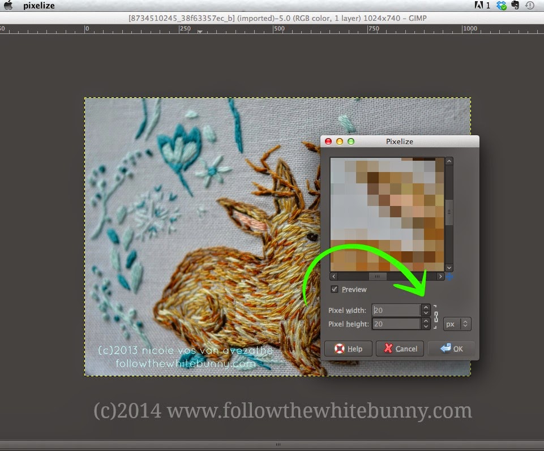Click the preview scroll down arrow
The height and width of the screenshot is (451, 544).
pos(449,268)
